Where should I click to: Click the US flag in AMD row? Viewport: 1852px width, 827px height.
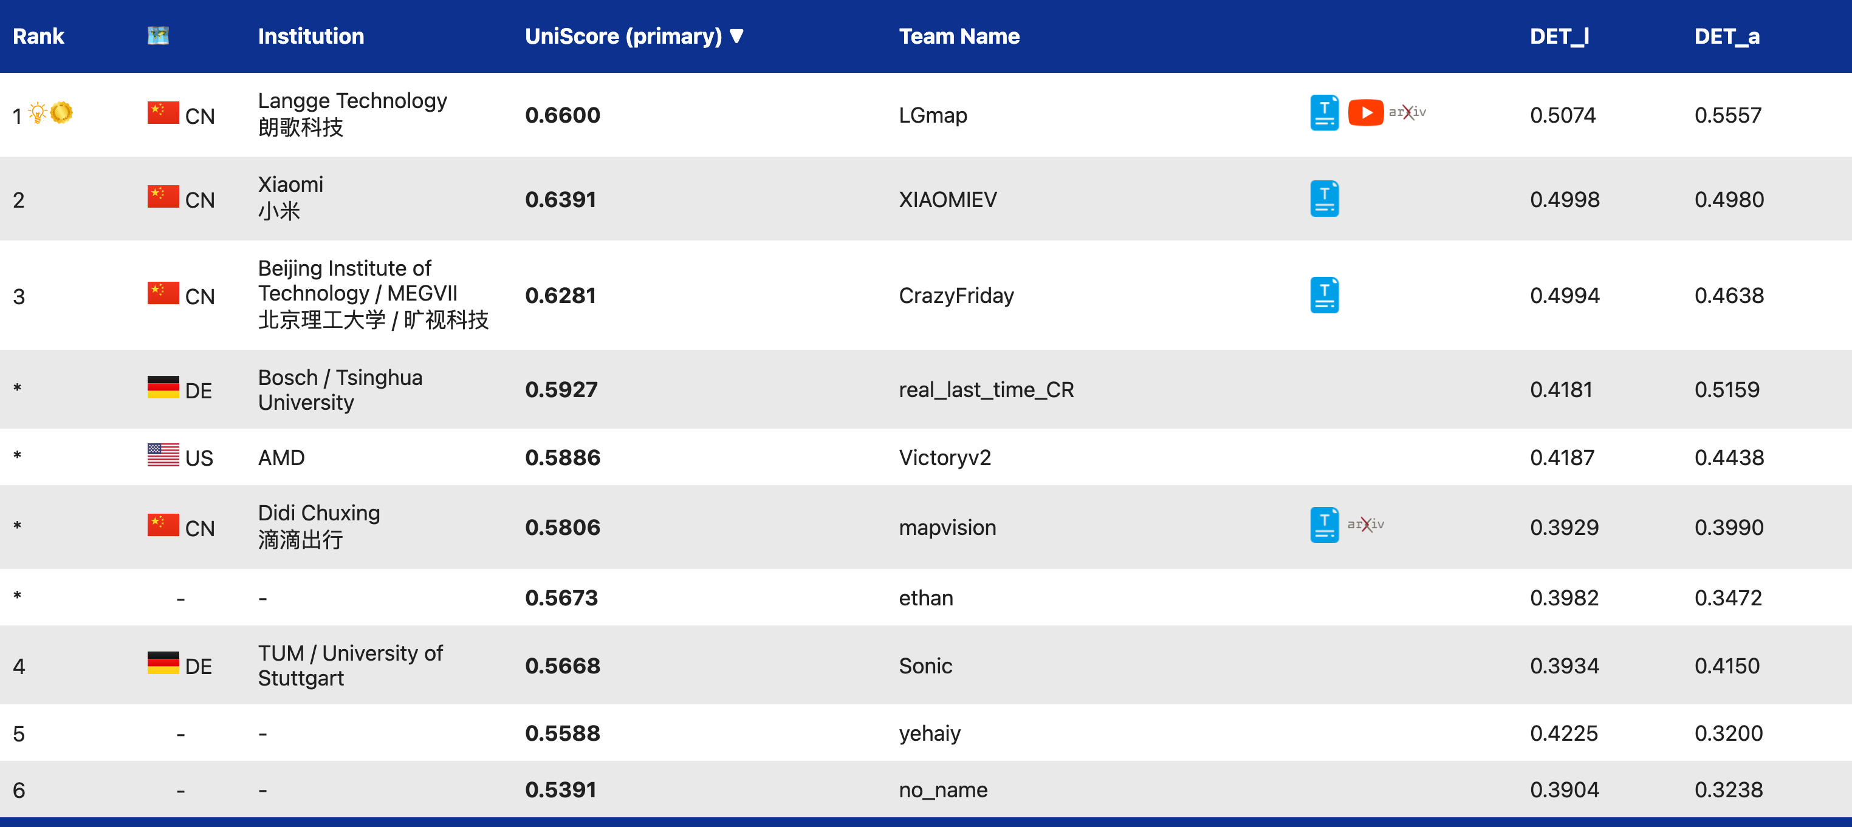click(x=163, y=455)
